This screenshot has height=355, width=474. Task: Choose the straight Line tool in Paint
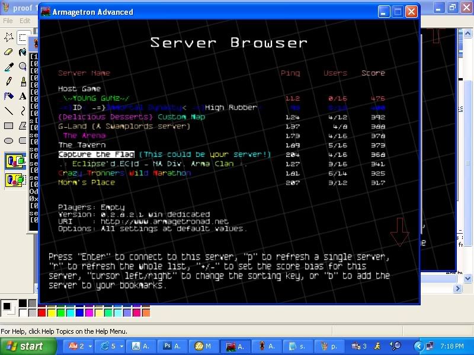click(x=8, y=111)
